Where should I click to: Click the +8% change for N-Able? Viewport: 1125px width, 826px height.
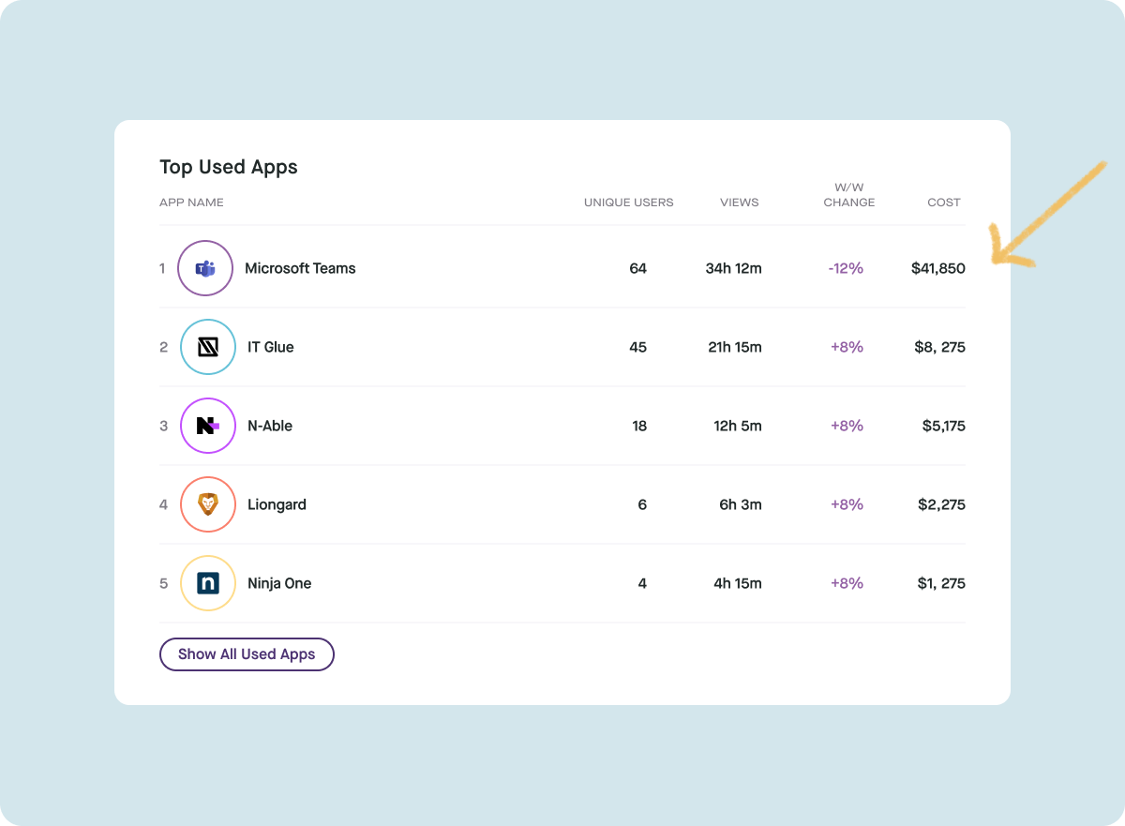847,426
